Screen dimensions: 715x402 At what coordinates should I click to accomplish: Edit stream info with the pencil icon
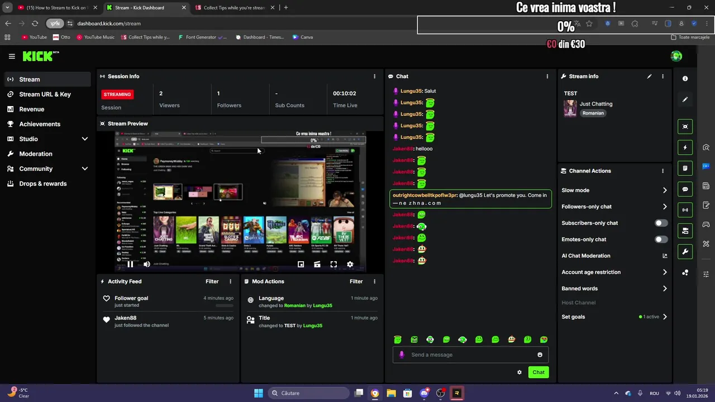point(649,76)
